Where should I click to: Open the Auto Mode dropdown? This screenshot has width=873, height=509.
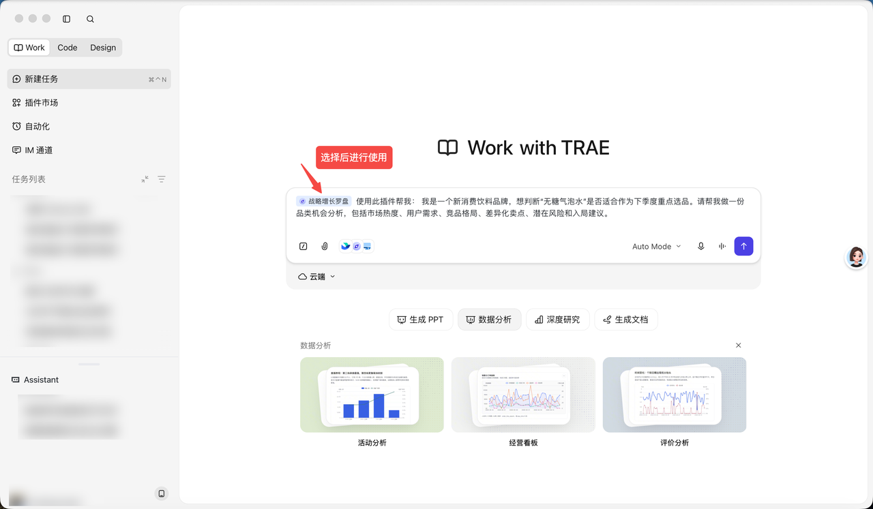[656, 247]
